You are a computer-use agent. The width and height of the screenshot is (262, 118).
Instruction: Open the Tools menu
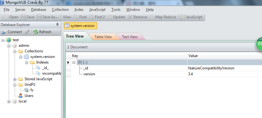click(116, 10)
